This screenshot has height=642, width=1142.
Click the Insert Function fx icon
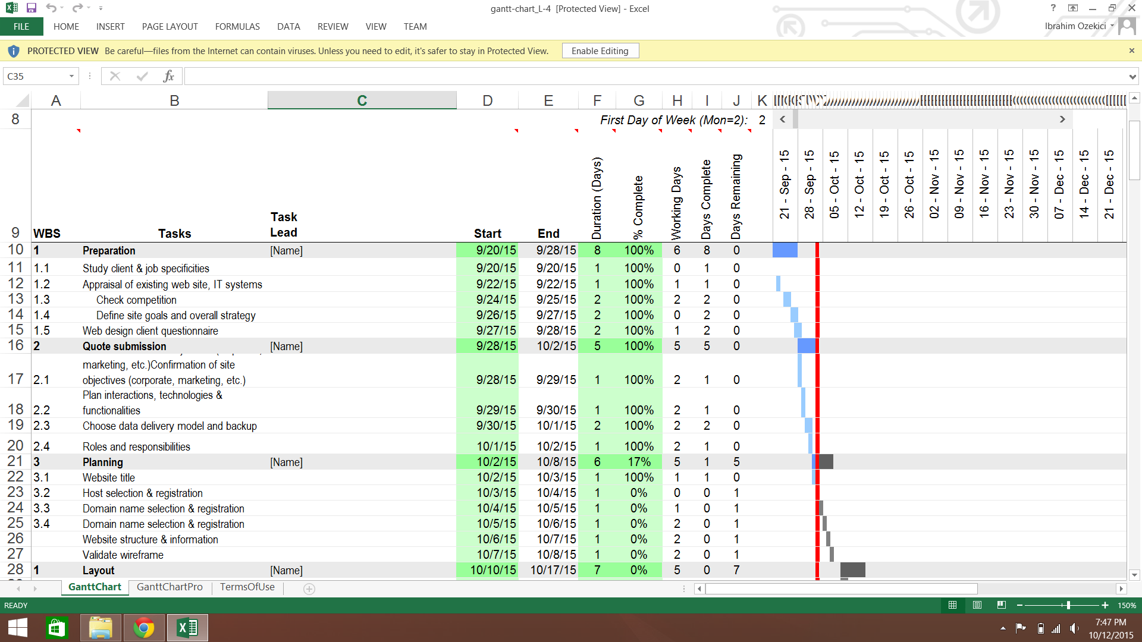tap(168, 76)
